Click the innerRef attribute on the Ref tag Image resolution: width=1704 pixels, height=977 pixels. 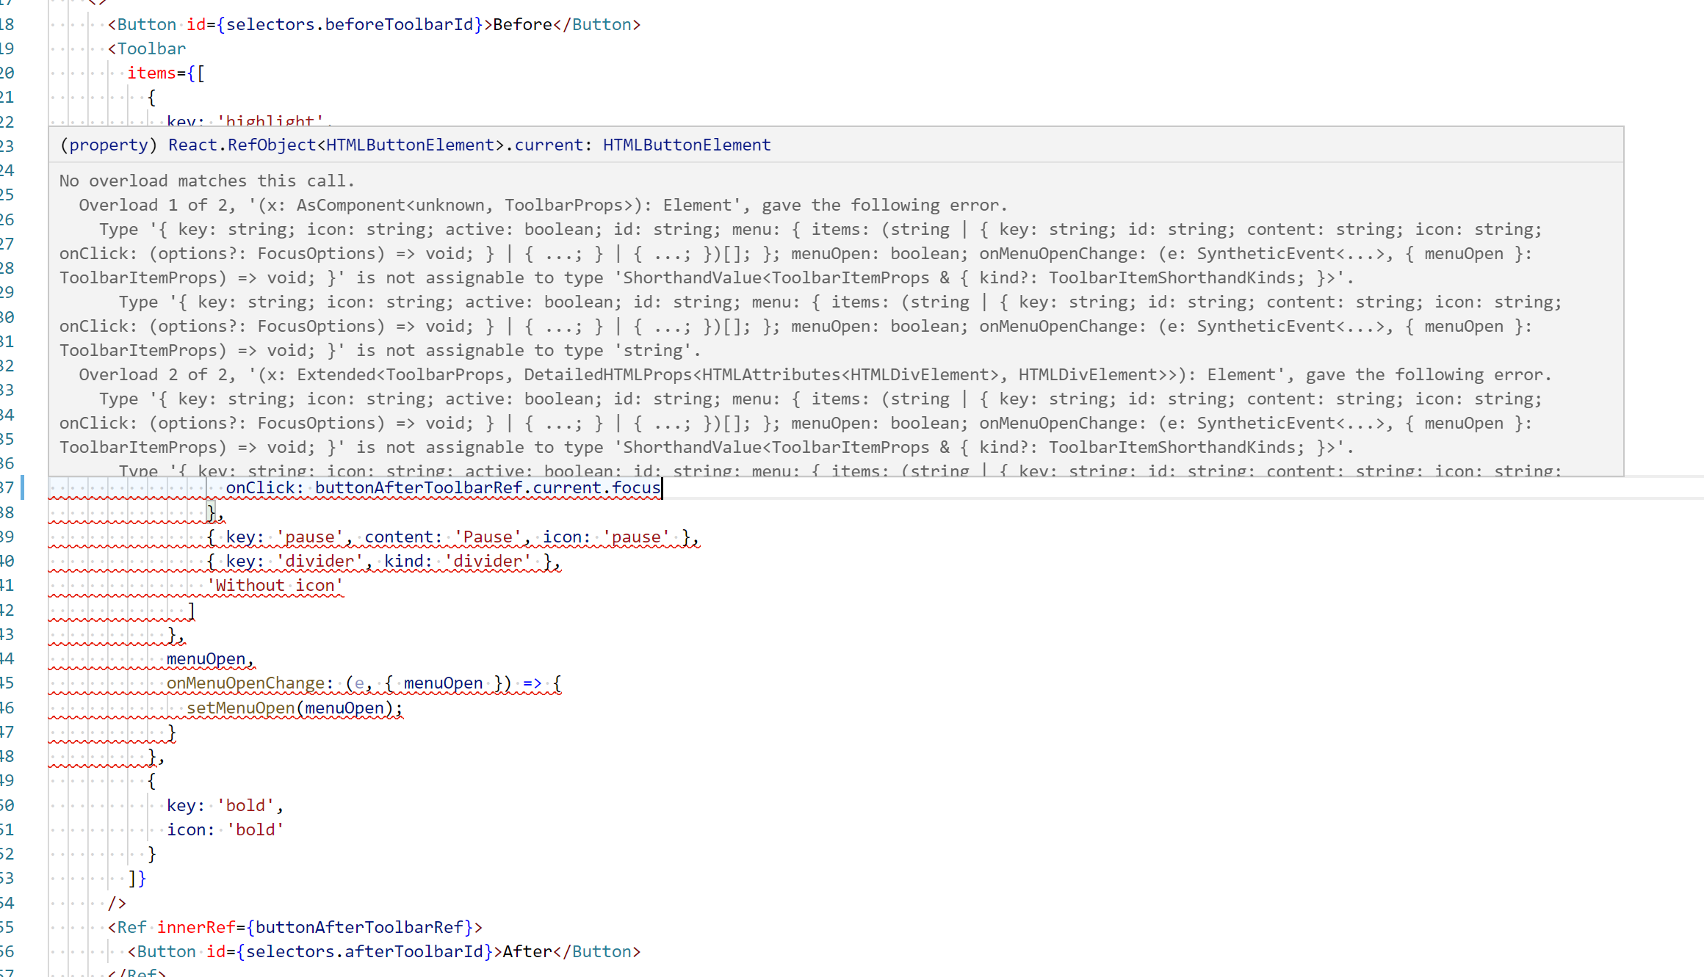point(195,927)
